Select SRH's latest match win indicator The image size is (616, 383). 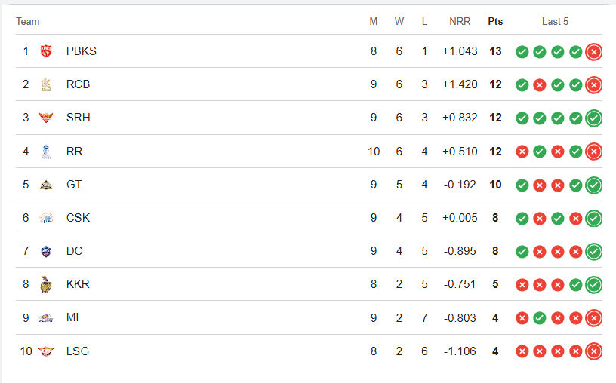coord(593,118)
